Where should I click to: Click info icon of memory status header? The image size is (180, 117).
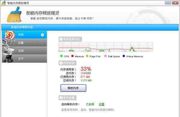pyautogui.click(x=61, y=63)
